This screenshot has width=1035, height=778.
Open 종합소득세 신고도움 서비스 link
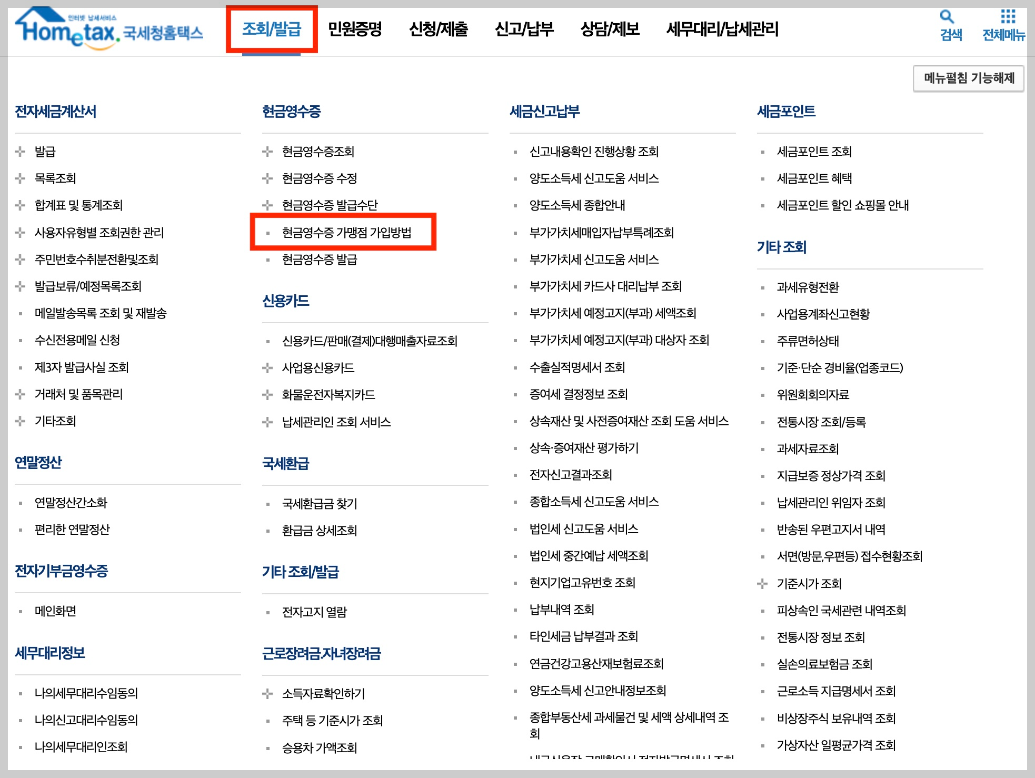pyautogui.click(x=594, y=502)
